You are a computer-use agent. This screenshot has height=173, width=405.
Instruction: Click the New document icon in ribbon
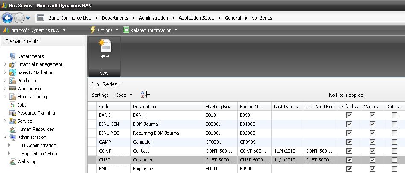[105, 46]
